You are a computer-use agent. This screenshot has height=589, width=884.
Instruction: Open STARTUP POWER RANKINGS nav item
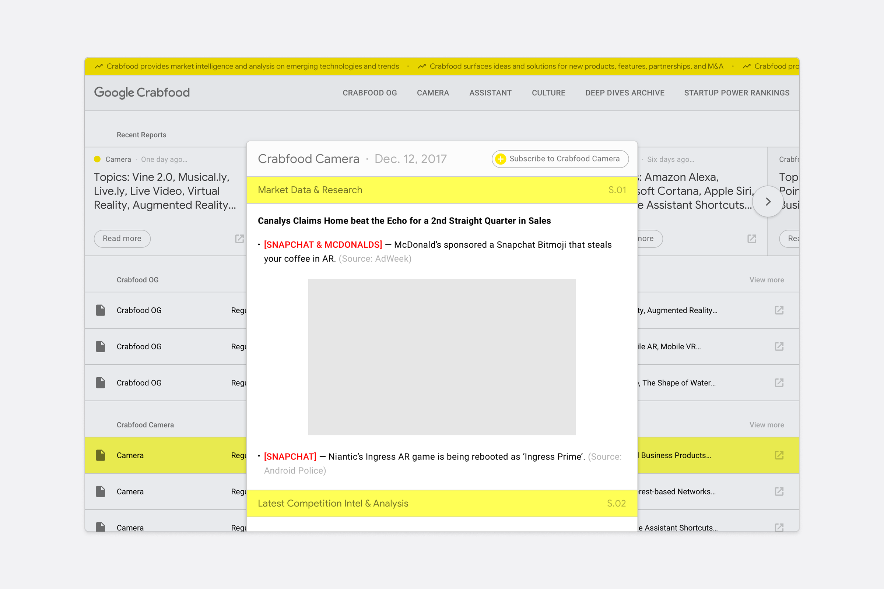[736, 93]
